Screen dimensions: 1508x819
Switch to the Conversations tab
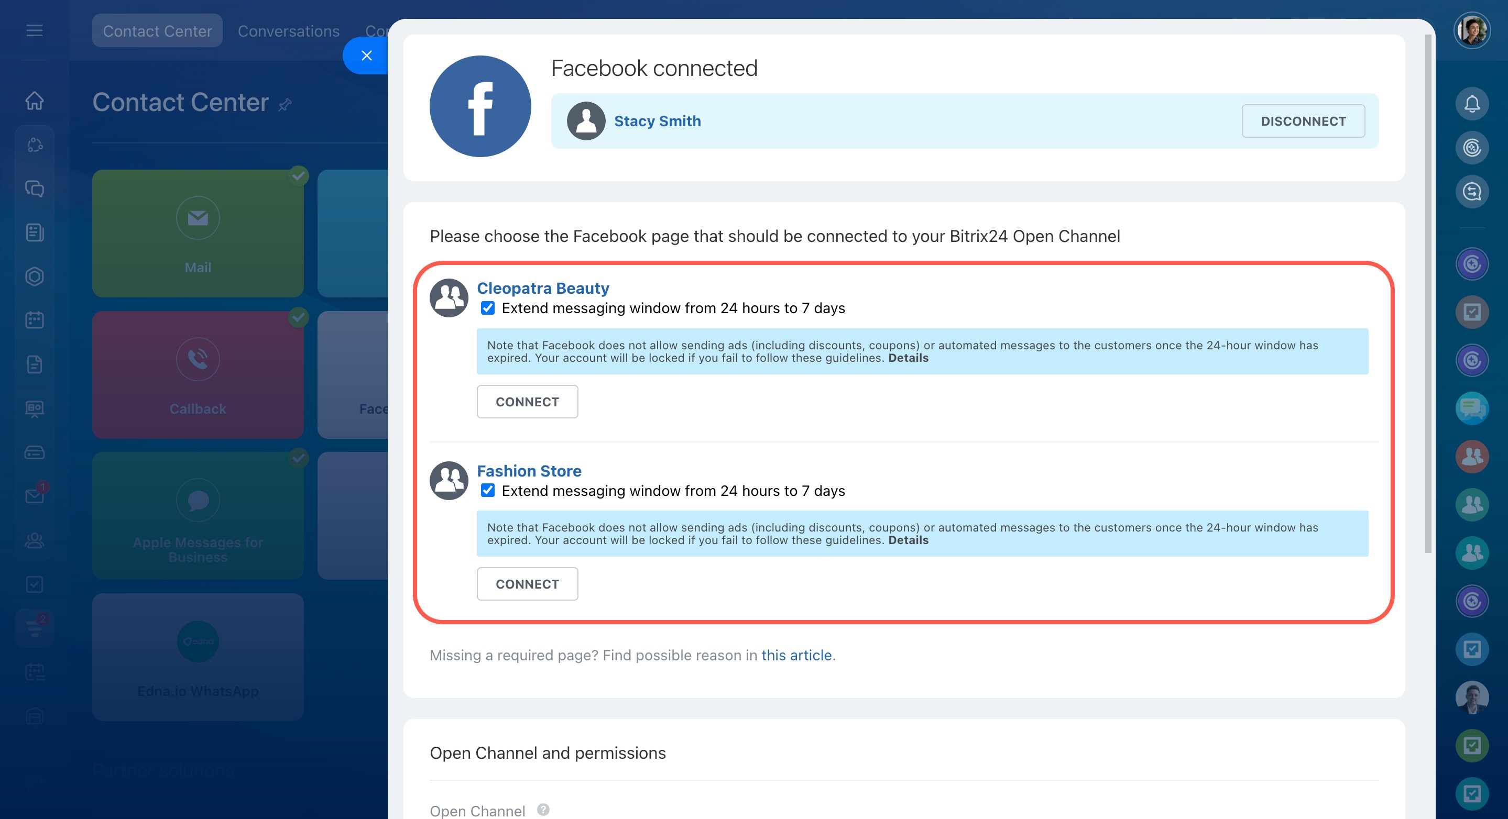coord(288,31)
